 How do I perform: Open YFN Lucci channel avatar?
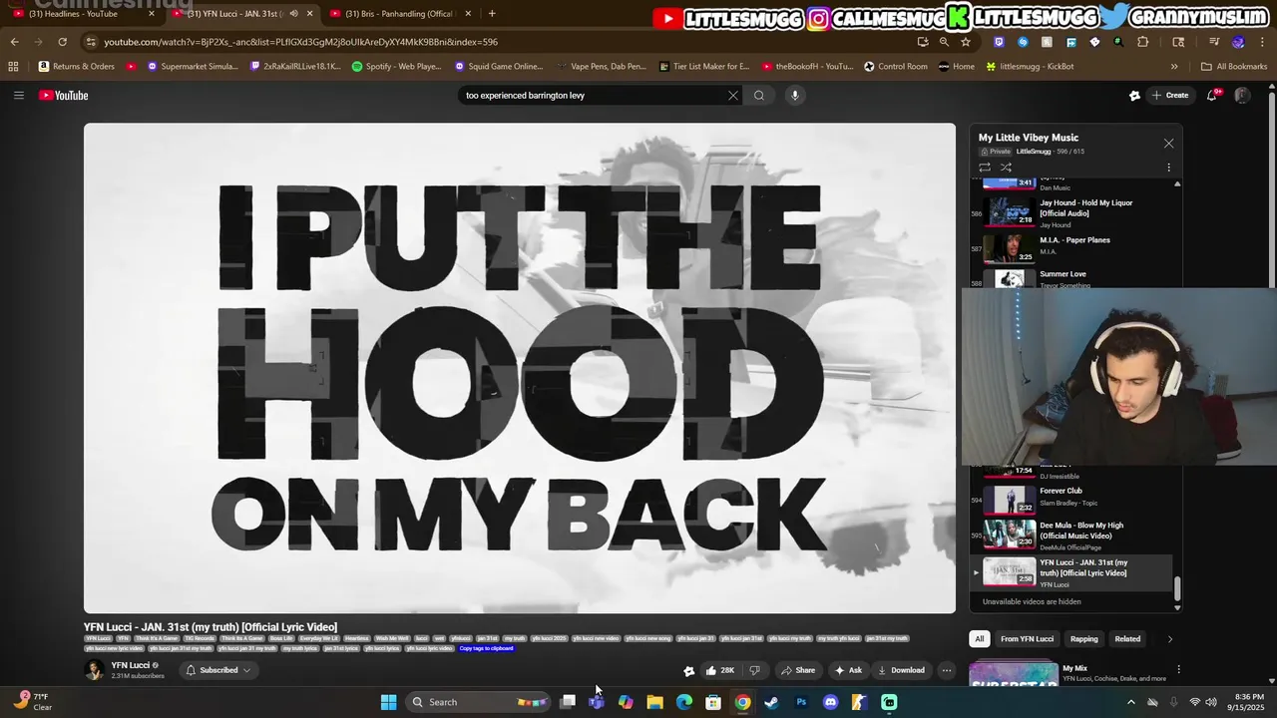94,670
